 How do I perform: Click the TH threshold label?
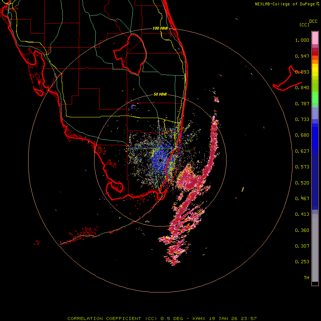[x=306, y=278]
